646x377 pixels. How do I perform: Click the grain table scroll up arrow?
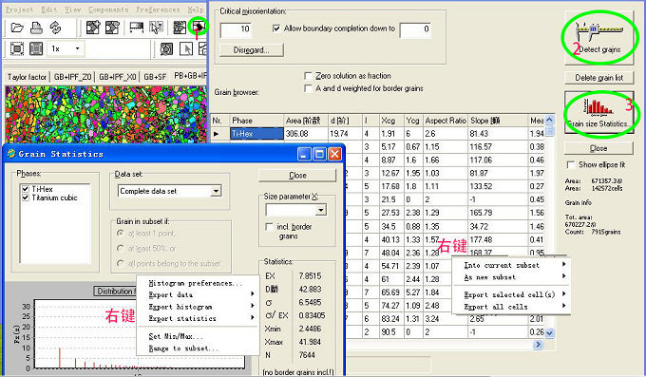[549, 120]
